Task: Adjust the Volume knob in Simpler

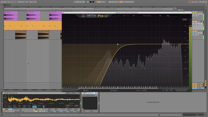Action: point(75,111)
